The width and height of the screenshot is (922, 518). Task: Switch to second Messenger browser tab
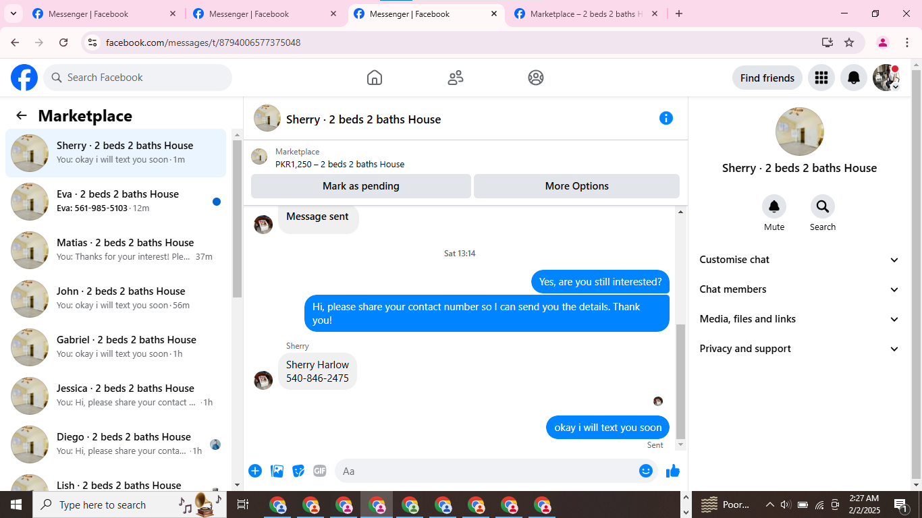[x=265, y=13]
